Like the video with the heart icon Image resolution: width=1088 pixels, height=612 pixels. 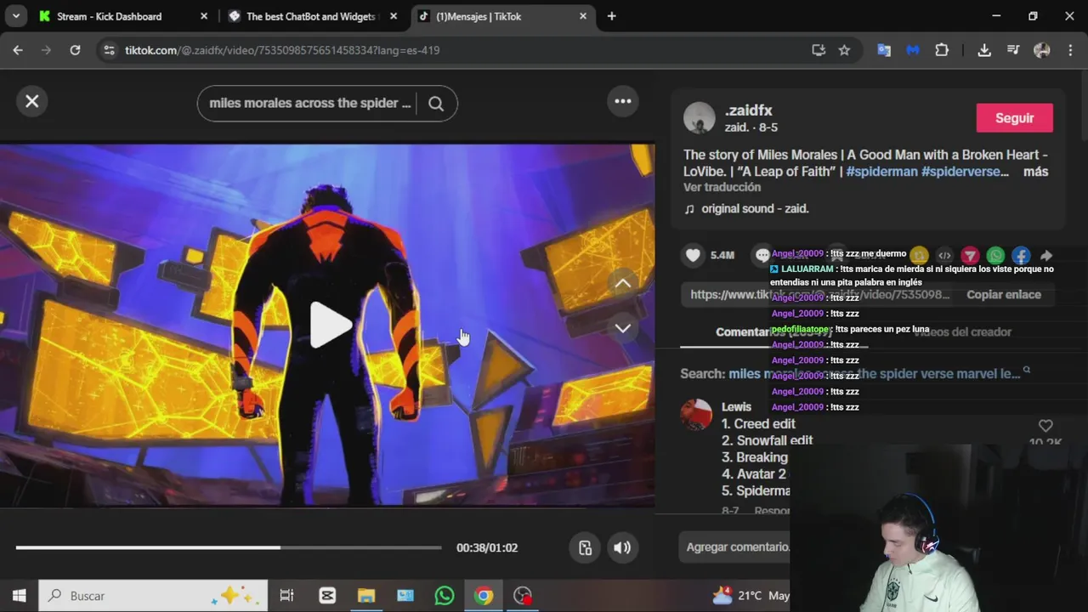coord(694,255)
